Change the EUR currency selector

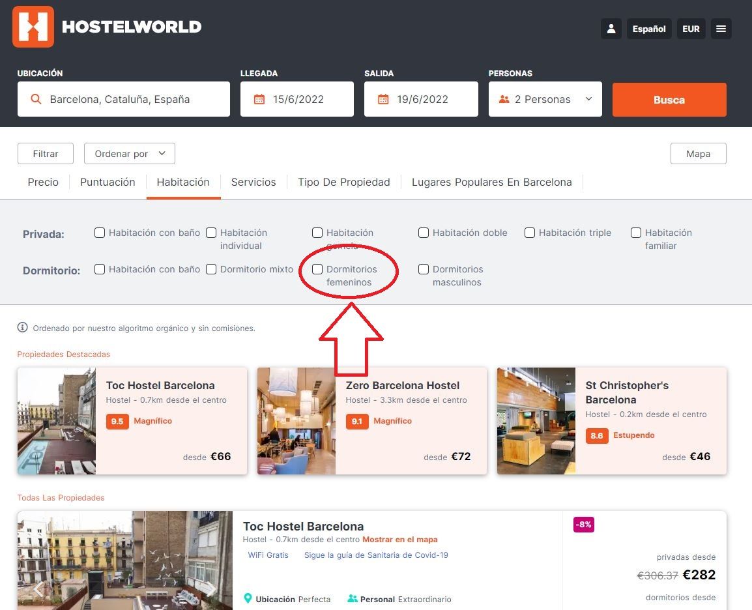tap(691, 29)
